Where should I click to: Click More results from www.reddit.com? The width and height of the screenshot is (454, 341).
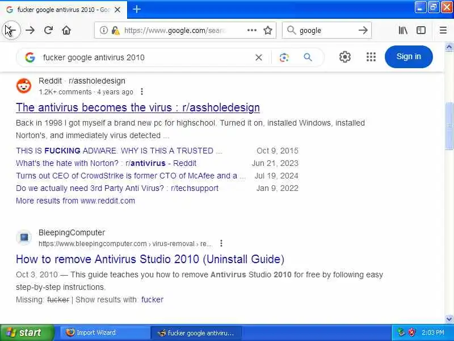(x=75, y=201)
